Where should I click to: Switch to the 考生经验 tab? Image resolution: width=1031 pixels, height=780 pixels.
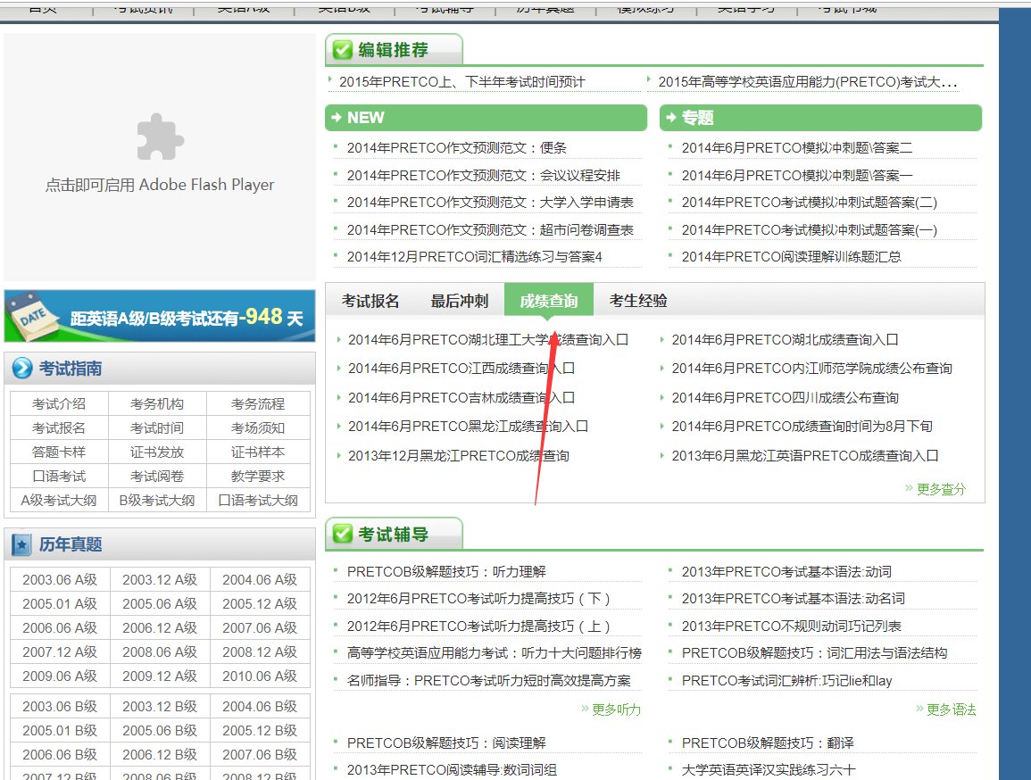pyautogui.click(x=636, y=301)
